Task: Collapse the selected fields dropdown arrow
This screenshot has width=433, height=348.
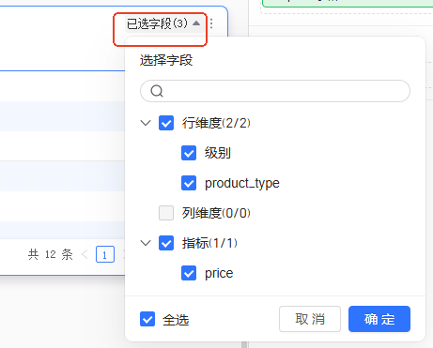Action: pos(196,23)
